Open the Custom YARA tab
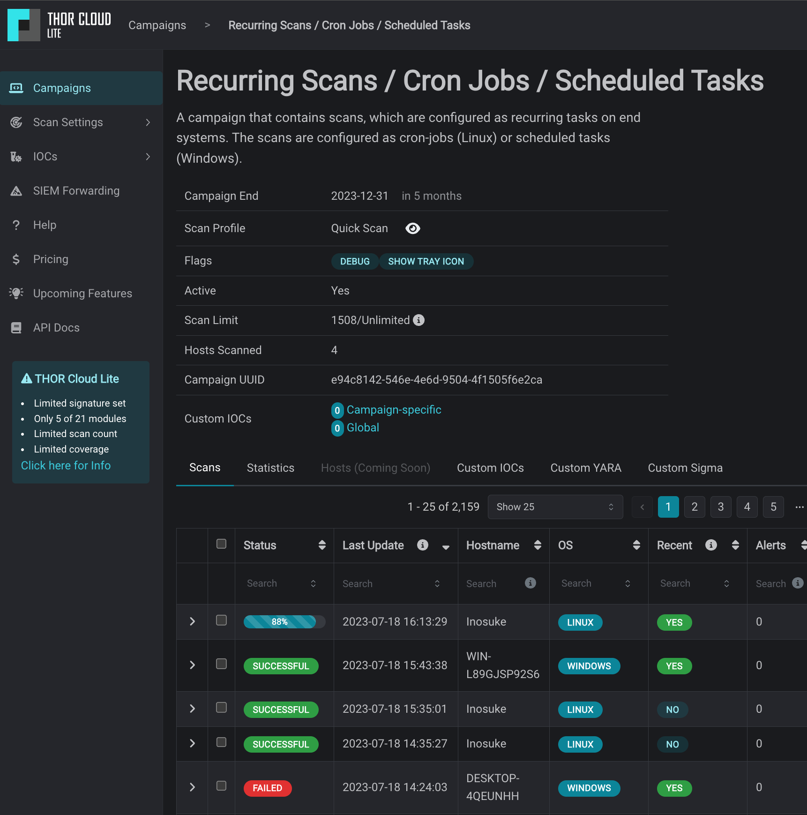The width and height of the screenshot is (807, 815). [585, 468]
